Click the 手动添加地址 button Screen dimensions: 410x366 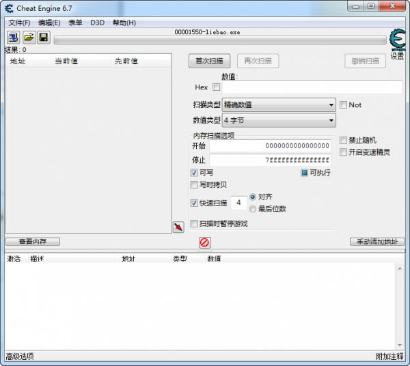(x=377, y=242)
